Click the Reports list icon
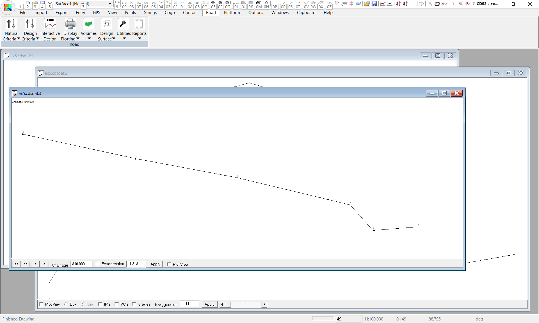Screen dimensions: 539x323 pos(139,24)
